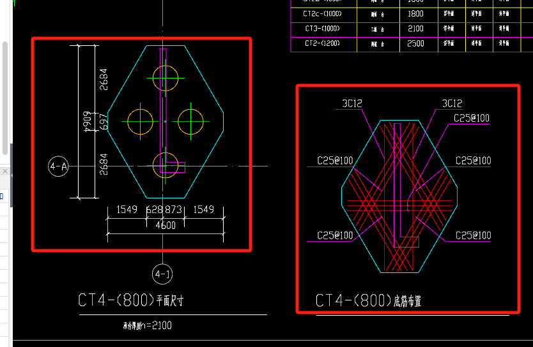Image resolution: width=533 pixels, height=347 pixels.
Task: Click the 873 dimension text
Action: (173, 210)
